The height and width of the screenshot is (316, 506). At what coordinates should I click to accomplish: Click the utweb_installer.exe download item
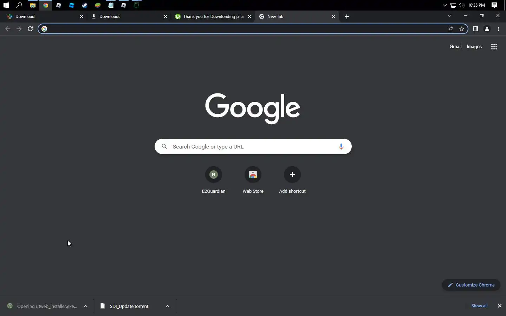(47, 306)
